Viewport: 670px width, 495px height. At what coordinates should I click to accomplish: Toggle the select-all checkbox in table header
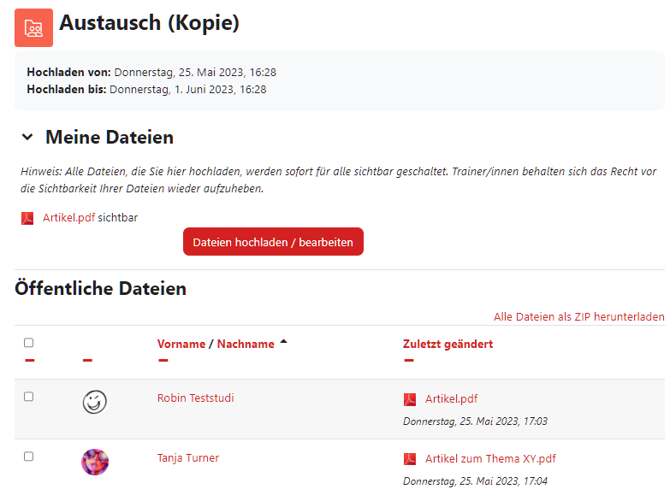[x=28, y=343]
